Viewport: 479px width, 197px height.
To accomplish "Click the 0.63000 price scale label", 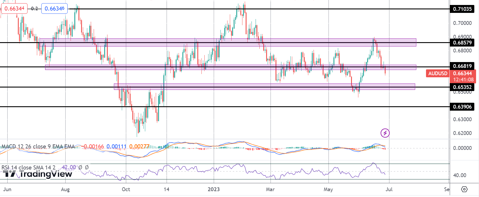I will pyautogui.click(x=462, y=119).
